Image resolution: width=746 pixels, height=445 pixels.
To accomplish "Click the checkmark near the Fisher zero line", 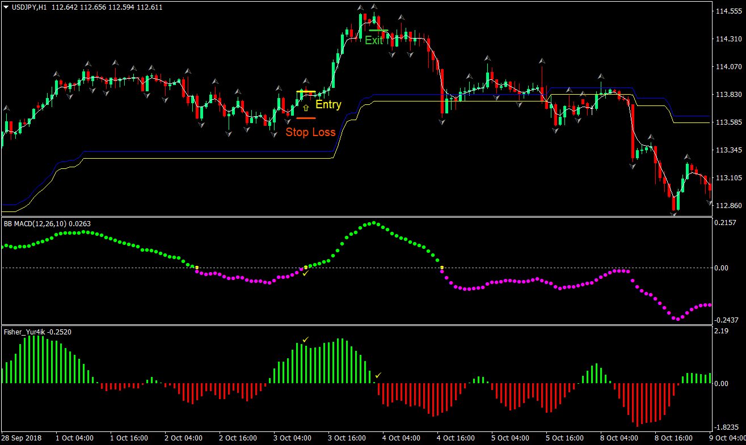I will pyautogui.click(x=378, y=374).
